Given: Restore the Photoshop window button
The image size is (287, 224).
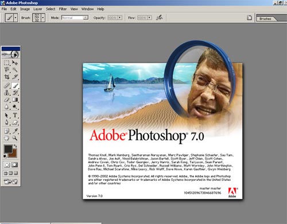Looking at the screenshot, I should 280,3.
